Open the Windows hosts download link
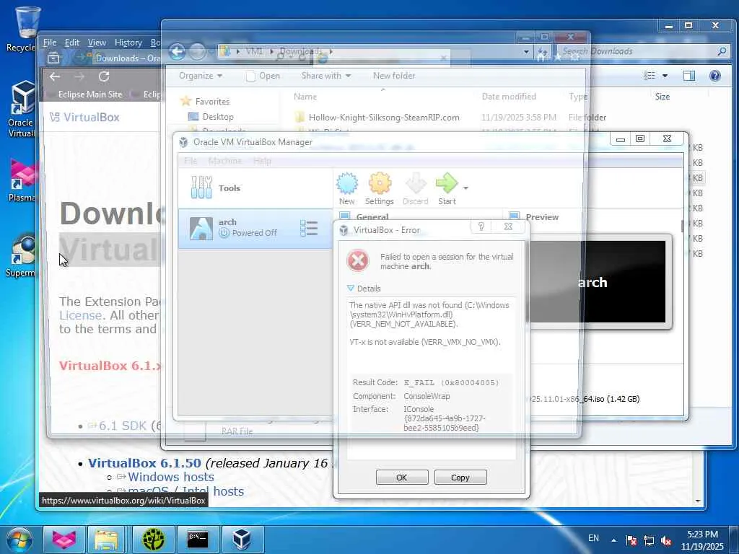The width and height of the screenshot is (739, 554). pos(170,478)
